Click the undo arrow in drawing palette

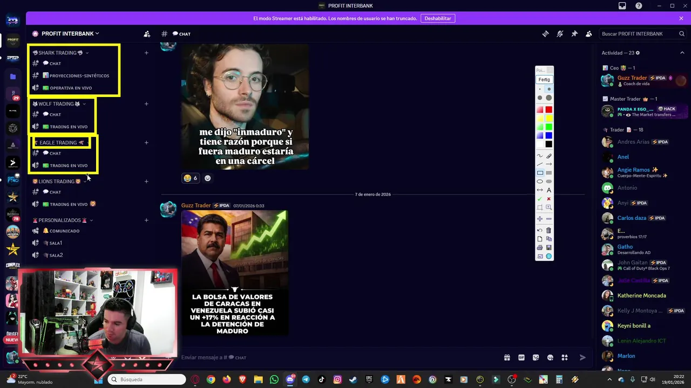click(x=540, y=230)
